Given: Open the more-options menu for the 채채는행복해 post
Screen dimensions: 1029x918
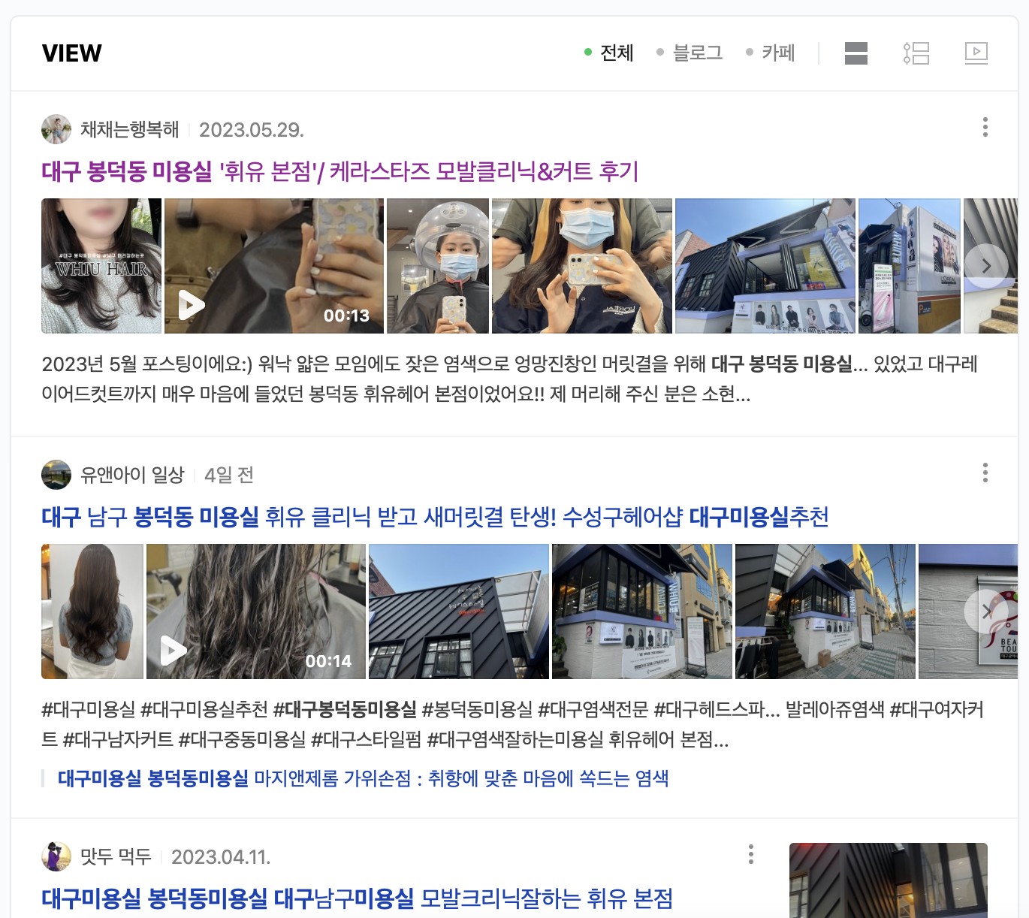Looking at the screenshot, I should (x=985, y=127).
